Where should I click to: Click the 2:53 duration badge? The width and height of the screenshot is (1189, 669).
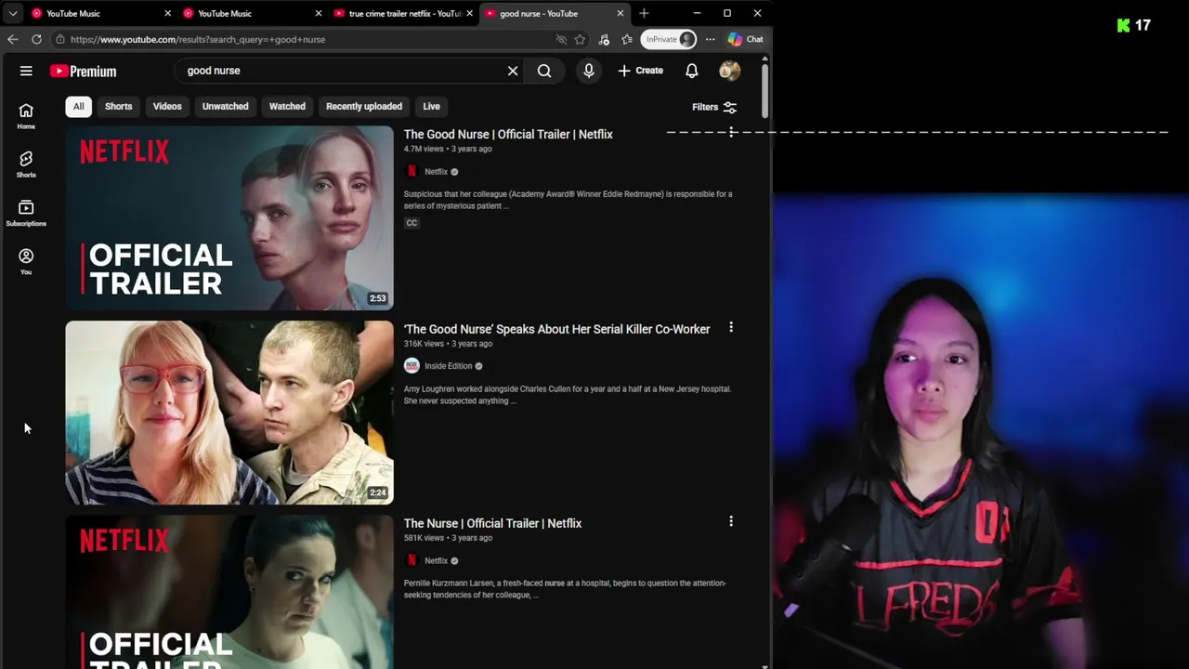point(377,298)
